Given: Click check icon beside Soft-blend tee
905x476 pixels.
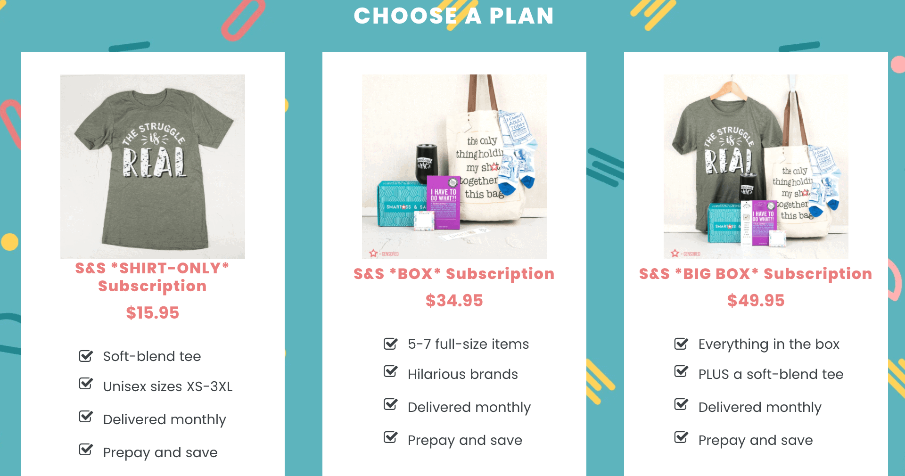Looking at the screenshot, I should coord(86,356).
